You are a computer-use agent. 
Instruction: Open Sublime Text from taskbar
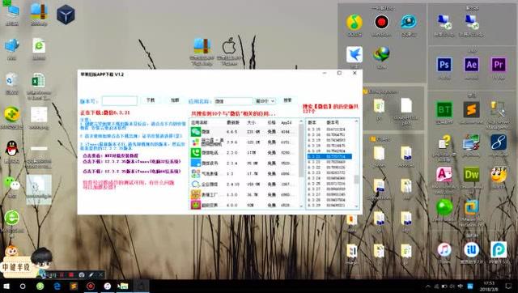[x=74, y=286]
